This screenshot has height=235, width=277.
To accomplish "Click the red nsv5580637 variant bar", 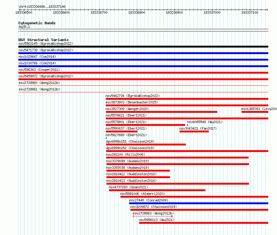I will [122, 131].
